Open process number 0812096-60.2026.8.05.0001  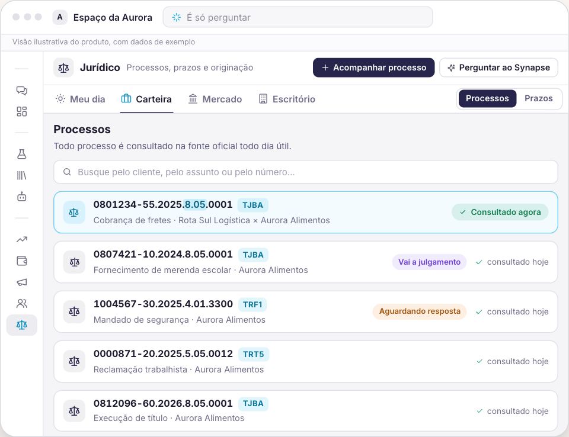coord(163,403)
